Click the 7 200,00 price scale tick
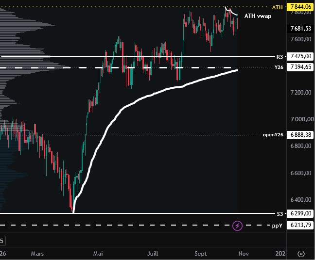The image size is (315, 260). click(x=301, y=93)
